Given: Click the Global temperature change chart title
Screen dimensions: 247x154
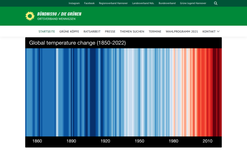Looking at the screenshot, I should pyautogui.click(x=77, y=43).
